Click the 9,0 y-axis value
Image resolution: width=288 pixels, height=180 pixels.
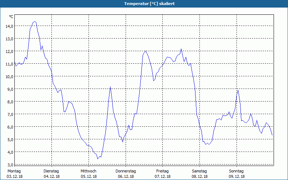point(10,89)
